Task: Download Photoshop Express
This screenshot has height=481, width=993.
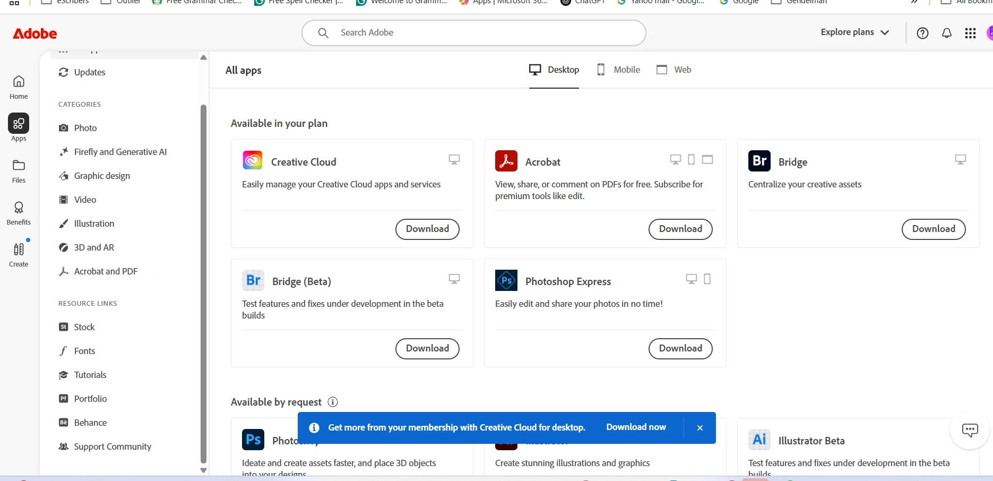Action: (x=680, y=348)
